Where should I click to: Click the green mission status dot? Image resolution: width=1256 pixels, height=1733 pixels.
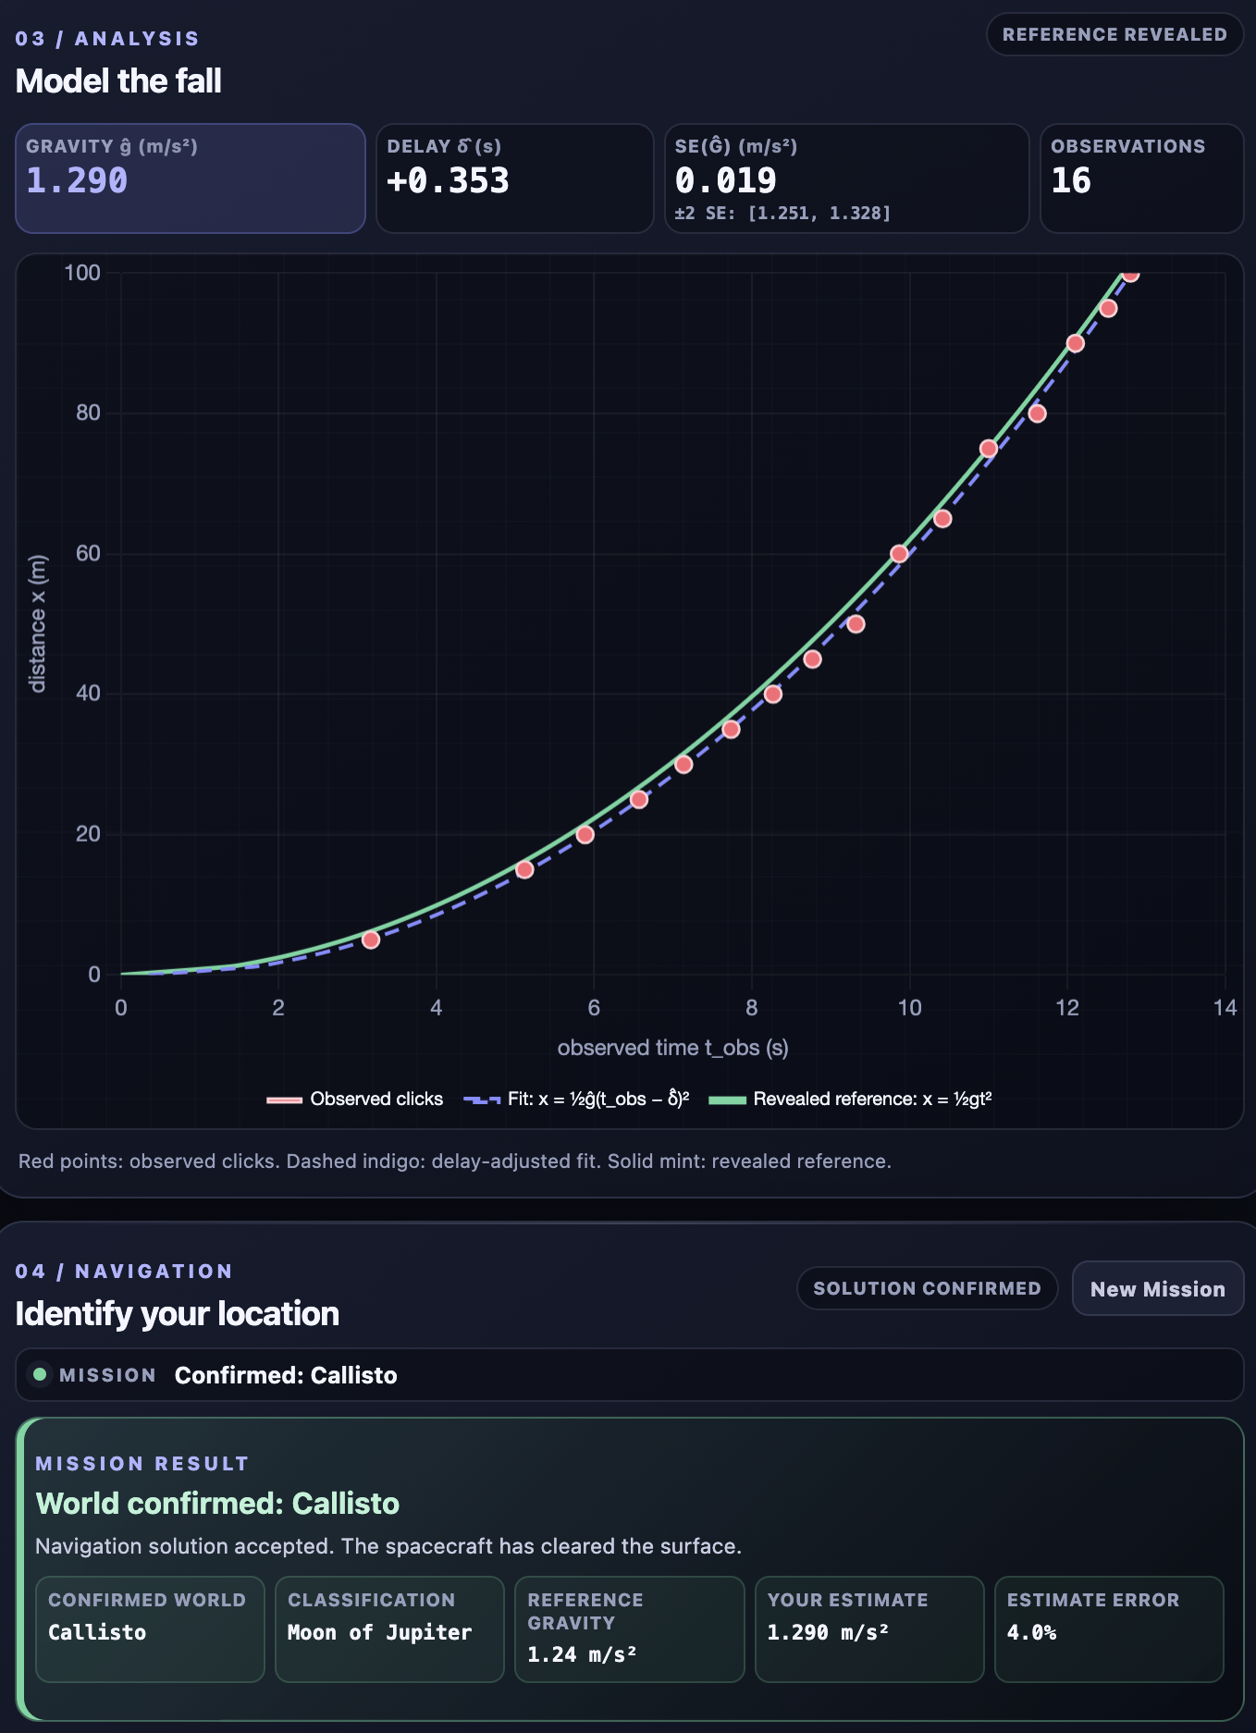coord(40,1374)
